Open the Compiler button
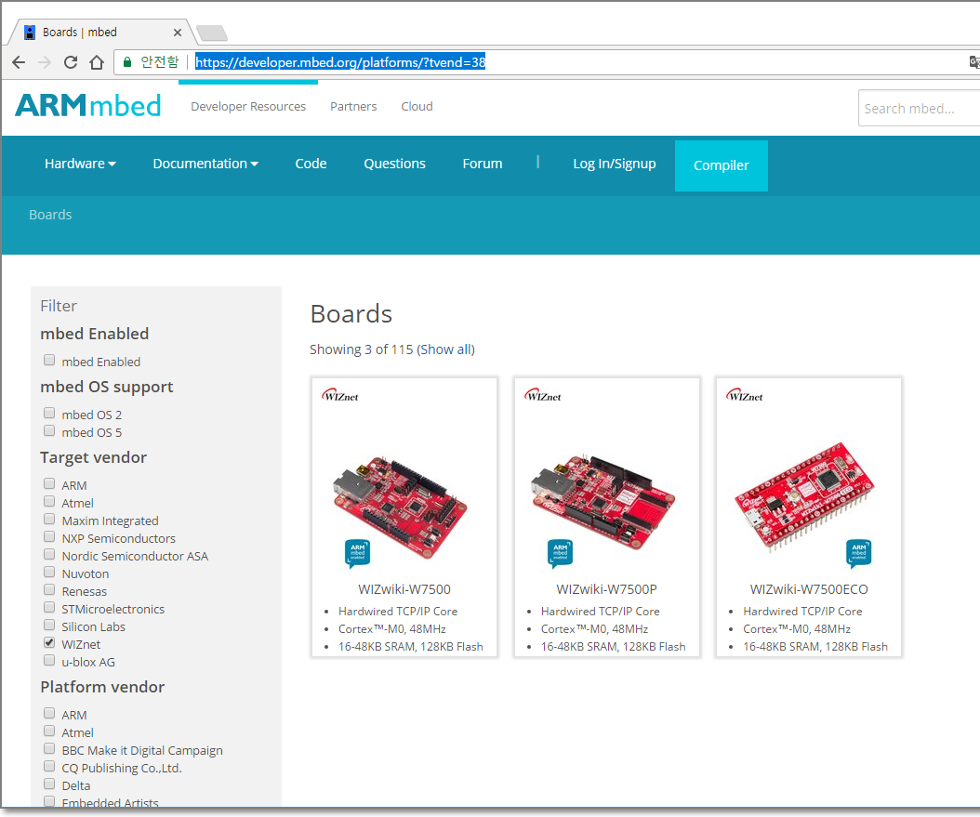This screenshot has width=980, height=817. 722,165
